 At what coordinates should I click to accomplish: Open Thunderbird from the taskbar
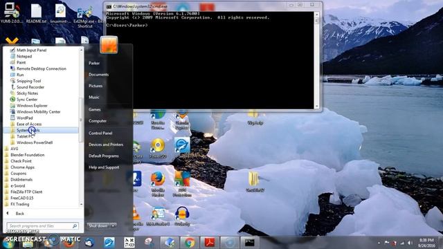(89, 243)
